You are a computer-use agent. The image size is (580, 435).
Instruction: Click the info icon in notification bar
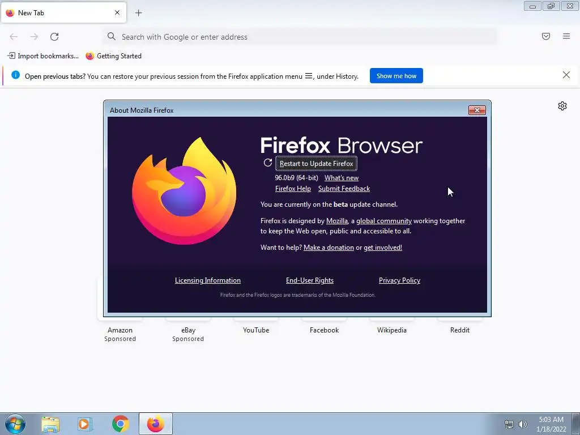[x=15, y=75]
